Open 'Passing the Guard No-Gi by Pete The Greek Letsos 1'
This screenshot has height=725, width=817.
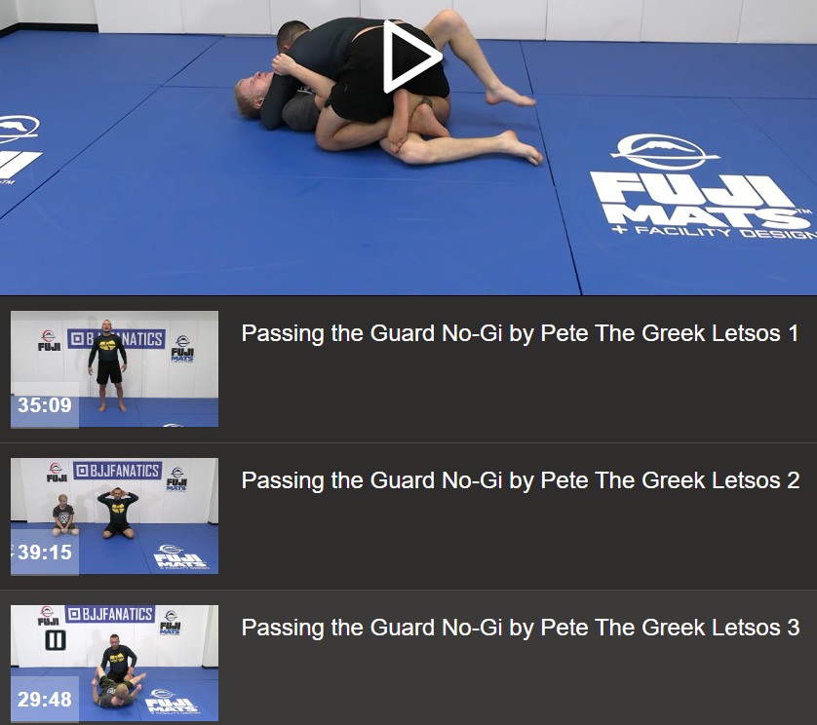click(520, 333)
